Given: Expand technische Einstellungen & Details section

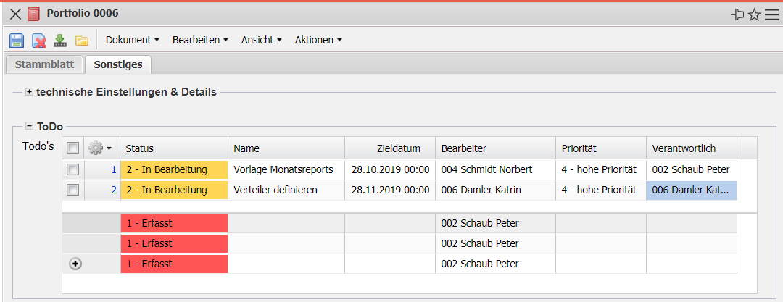Looking at the screenshot, I should tap(29, 92).
